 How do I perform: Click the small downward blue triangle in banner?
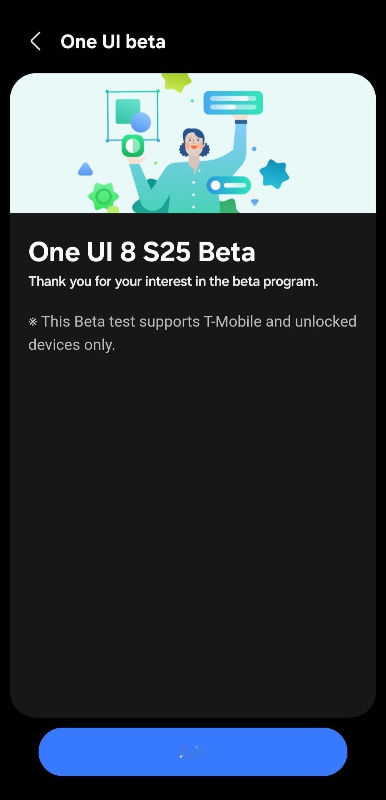tap(255, 203)
